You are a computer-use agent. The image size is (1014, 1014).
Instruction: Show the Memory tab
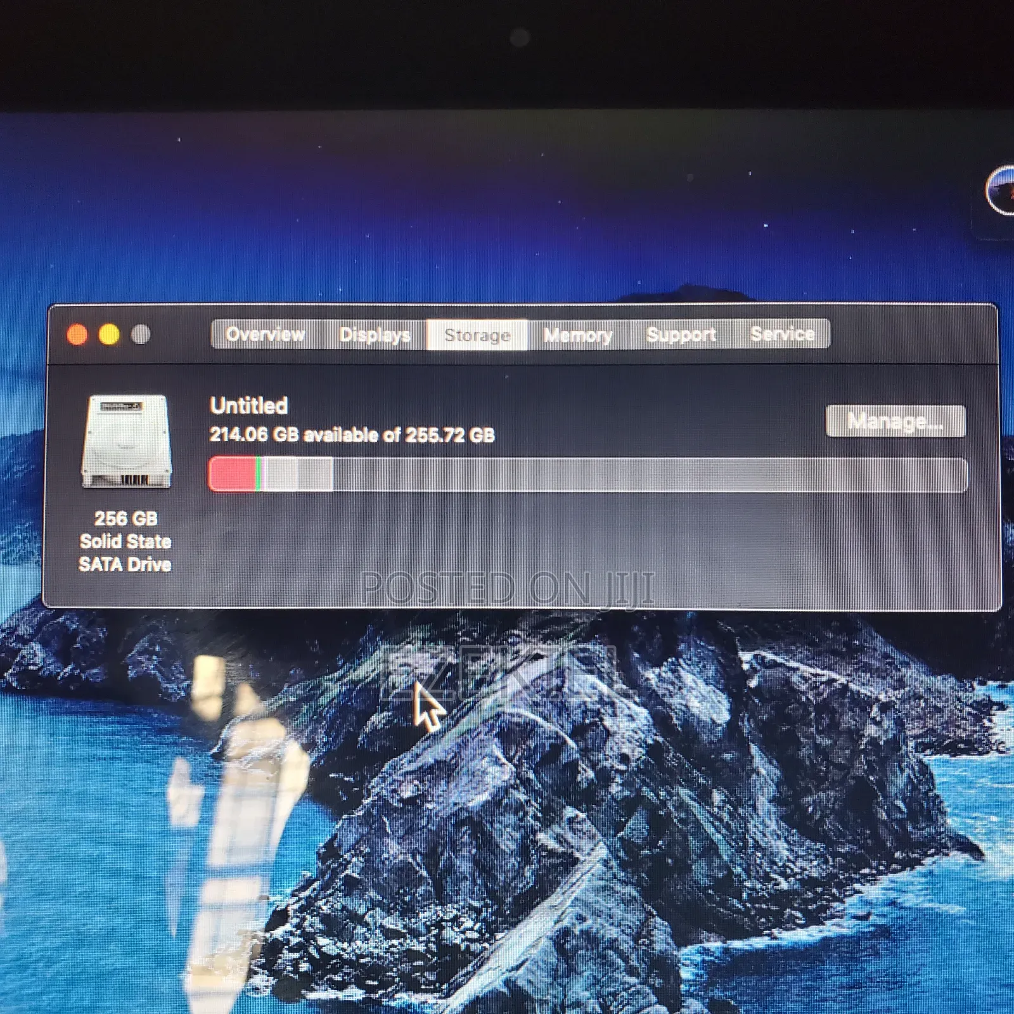[x=578, y=335]
